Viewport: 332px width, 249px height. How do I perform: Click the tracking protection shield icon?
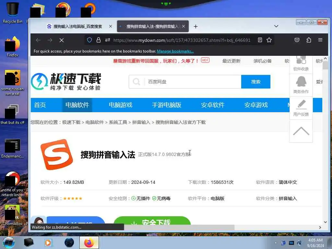(89, 40)
